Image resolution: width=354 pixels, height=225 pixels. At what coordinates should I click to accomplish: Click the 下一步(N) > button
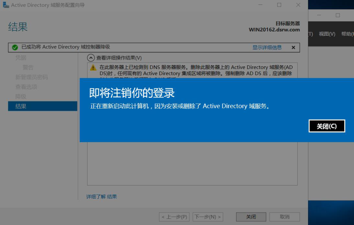click(x=208, y=217)
